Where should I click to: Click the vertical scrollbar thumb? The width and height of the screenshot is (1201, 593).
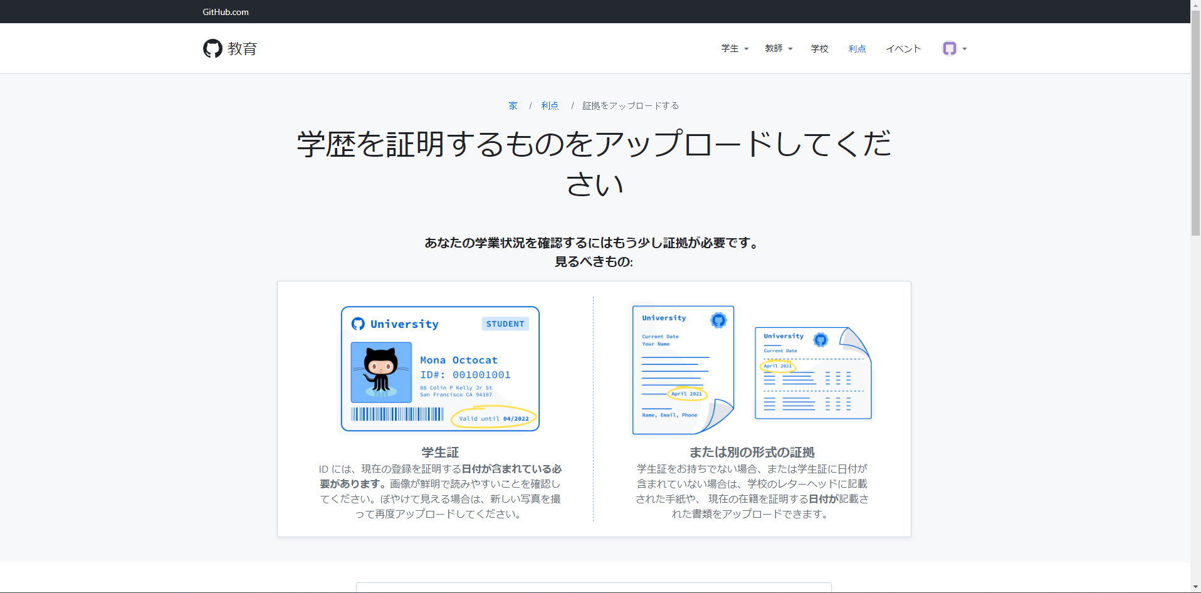(x=1195, y=122)
